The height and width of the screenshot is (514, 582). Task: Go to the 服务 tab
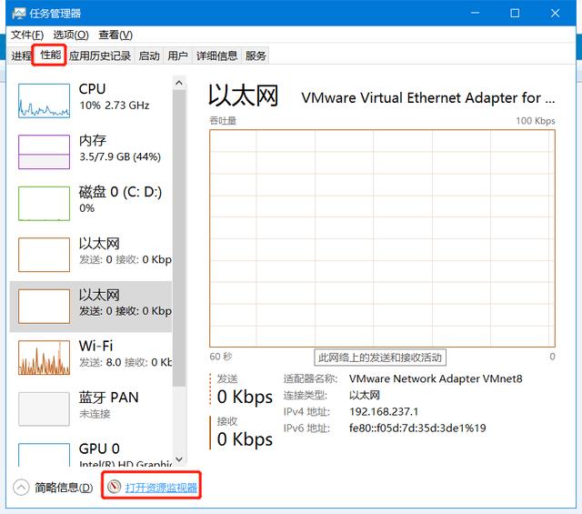(256, 55)
